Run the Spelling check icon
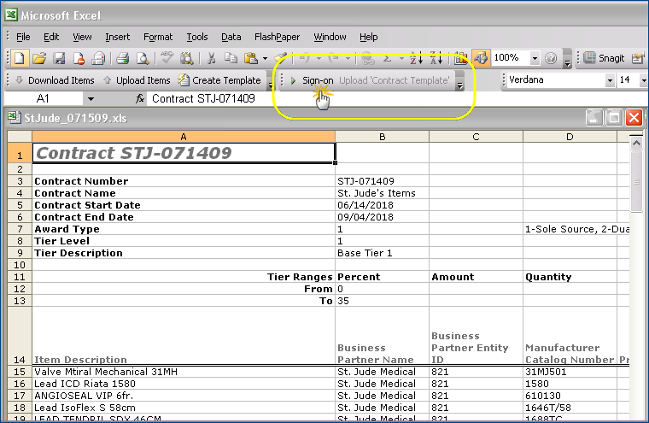649x423 pixels. pyautogui.click(x=167, y=58)
